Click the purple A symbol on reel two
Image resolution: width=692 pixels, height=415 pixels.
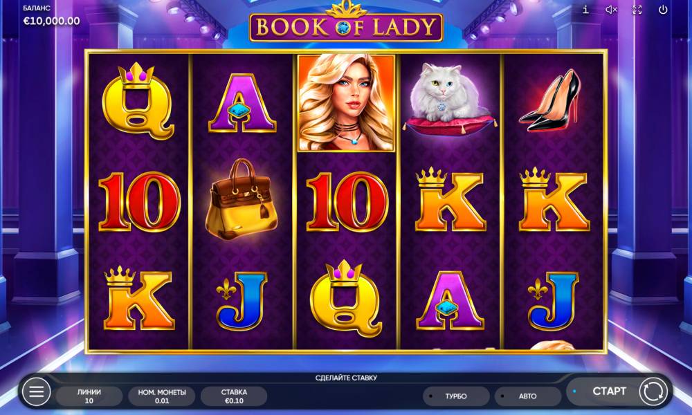242,103
